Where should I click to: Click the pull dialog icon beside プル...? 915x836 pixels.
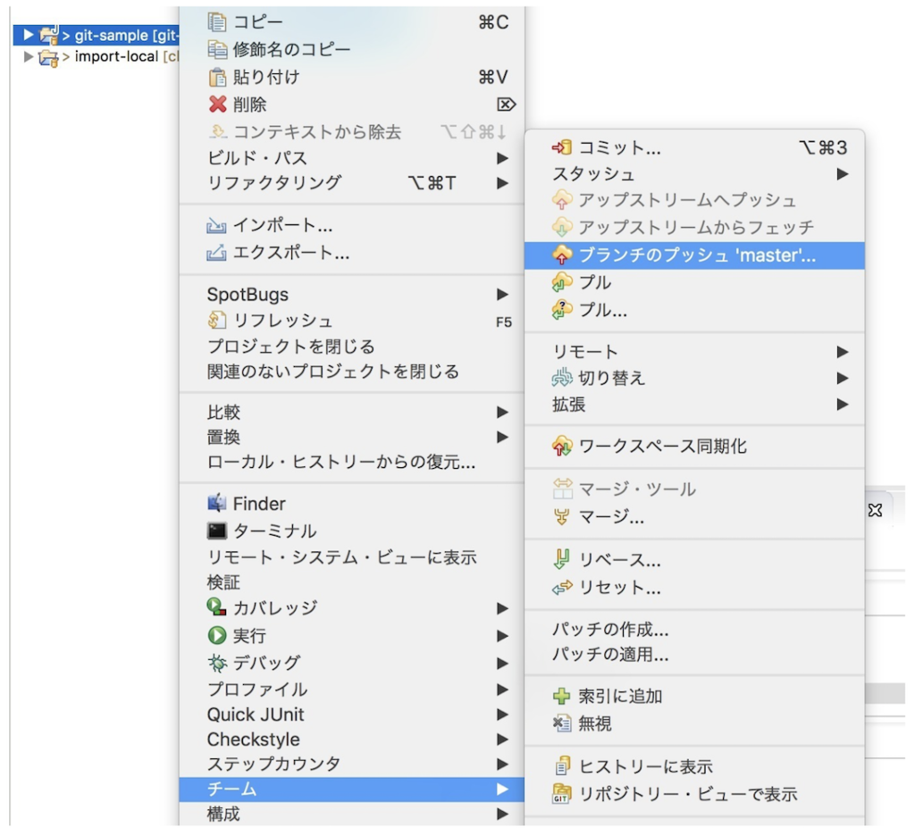point(562,309)
